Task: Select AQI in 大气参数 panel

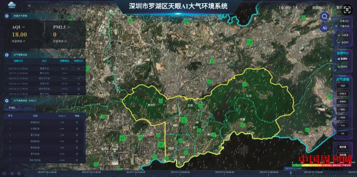Action: pyautogui.click(x=342, y=86)
